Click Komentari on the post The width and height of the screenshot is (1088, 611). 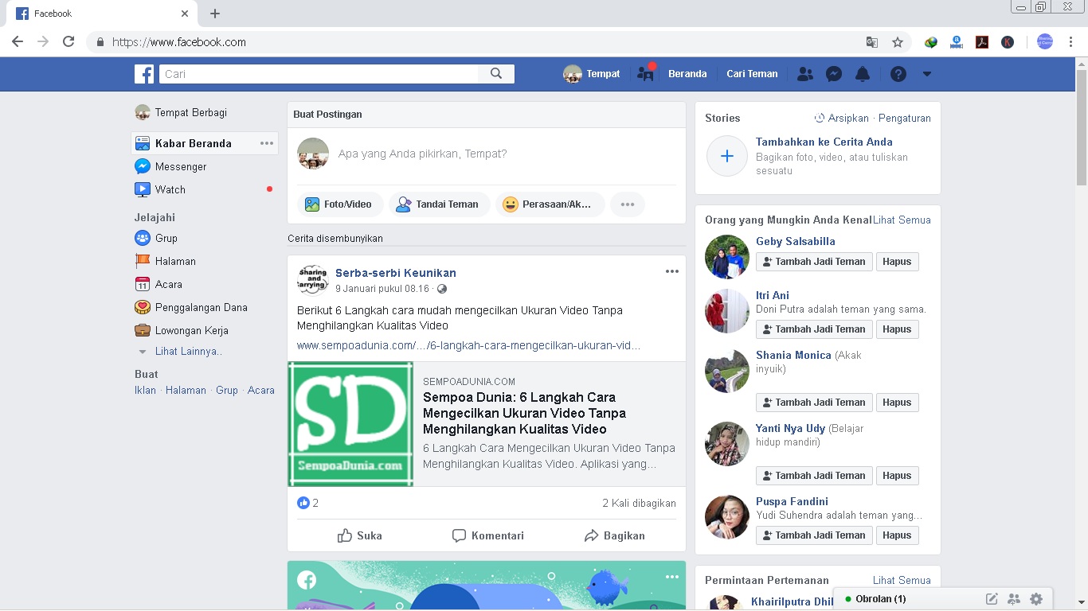[488, 535]
